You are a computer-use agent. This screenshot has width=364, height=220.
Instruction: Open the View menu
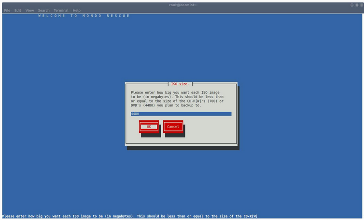[30, 10]
